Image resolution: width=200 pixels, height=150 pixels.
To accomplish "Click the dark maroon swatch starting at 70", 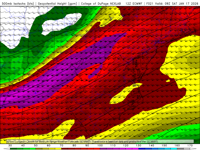I will [65, 149].
